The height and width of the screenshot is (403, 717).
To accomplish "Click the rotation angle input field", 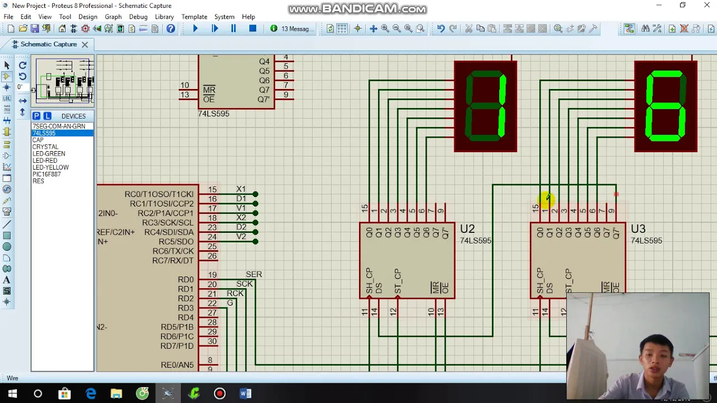I will [x=22, y=87].
